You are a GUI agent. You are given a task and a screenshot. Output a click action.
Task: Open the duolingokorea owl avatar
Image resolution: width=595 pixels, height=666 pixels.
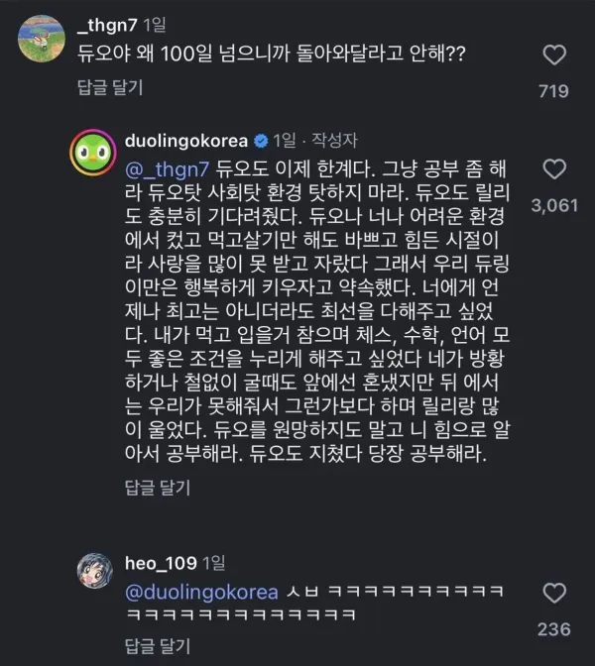pos(93,152)
